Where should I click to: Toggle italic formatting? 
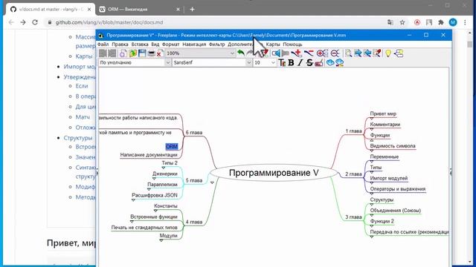[x=300, y=62]
